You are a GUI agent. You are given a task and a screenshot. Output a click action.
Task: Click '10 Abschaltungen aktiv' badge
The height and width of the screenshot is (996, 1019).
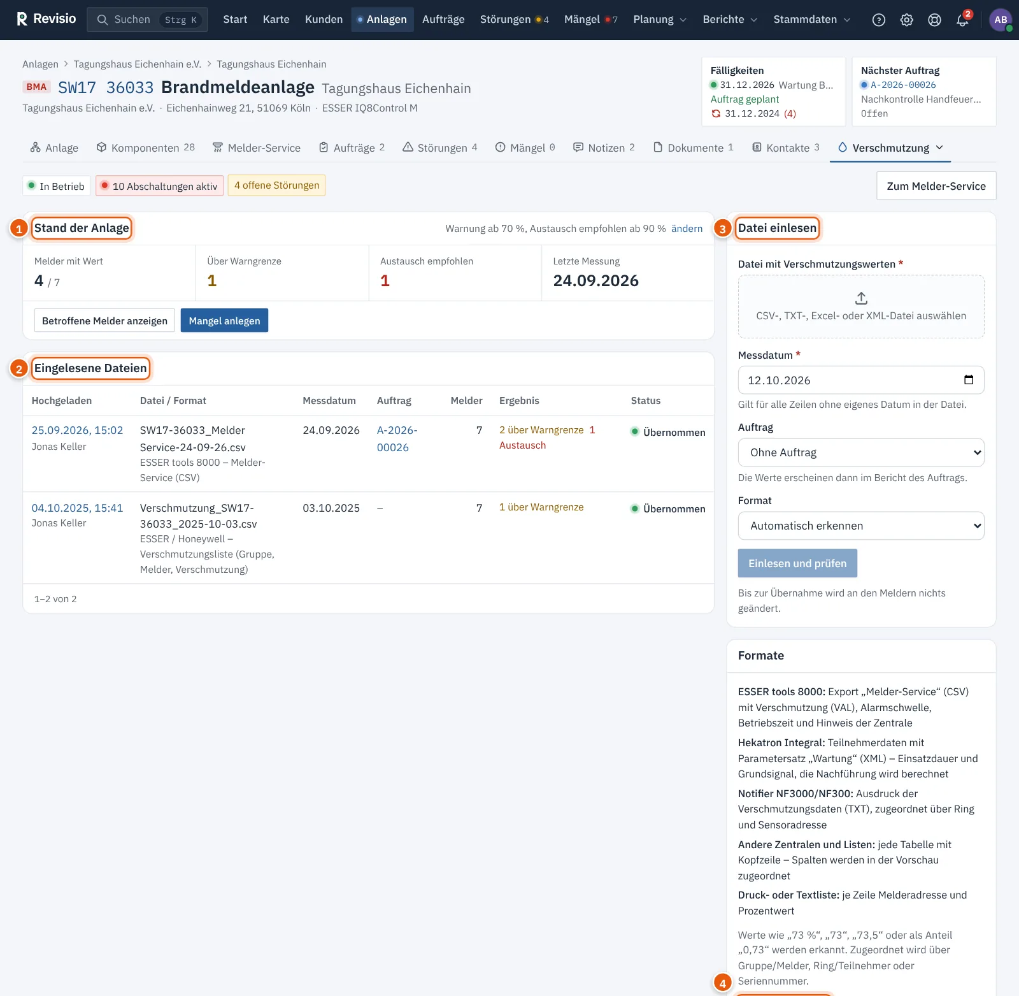pyautogui.click(x=159, y=186)
